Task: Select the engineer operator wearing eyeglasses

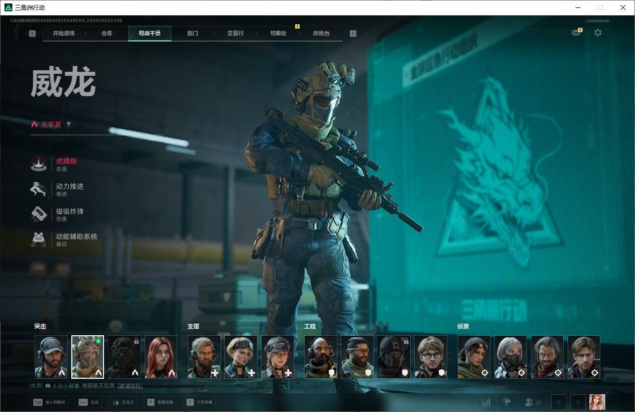Action: click(x=431, y=357)
